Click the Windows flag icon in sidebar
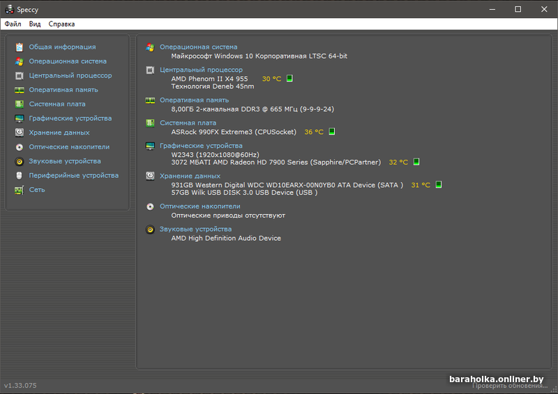 pyautogui.click(x=20, y=61)
